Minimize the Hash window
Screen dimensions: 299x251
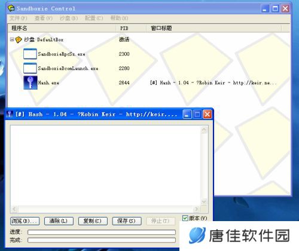pos(187,114)
